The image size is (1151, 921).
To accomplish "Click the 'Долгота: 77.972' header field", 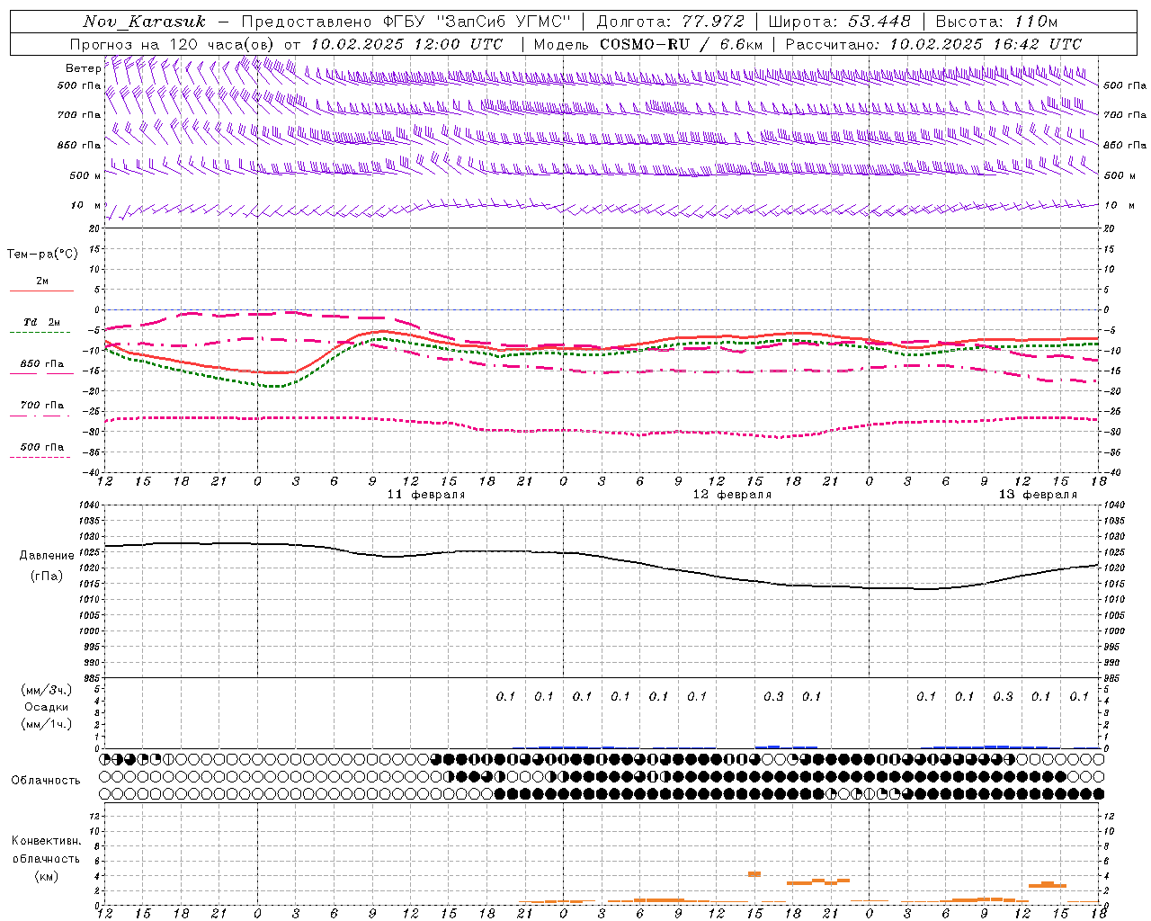I will (670, 22).
